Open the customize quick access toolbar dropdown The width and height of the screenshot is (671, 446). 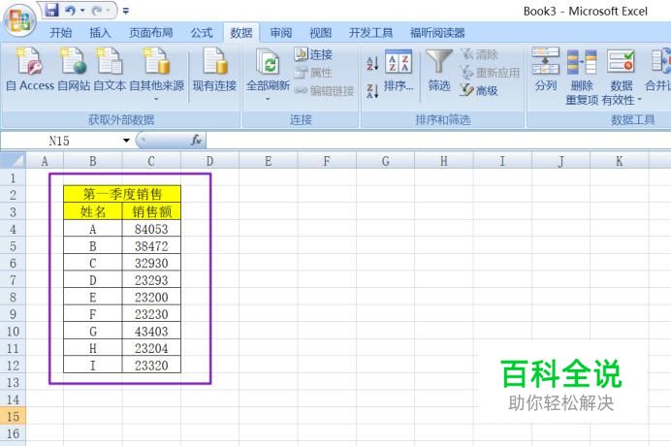(x=126, y=11)
